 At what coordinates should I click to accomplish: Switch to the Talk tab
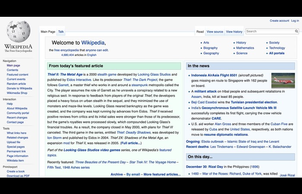[x=61, y=32]
